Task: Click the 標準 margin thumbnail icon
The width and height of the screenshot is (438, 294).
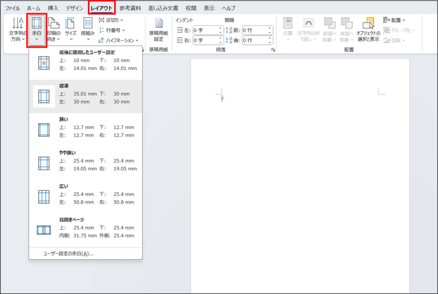Action: tap(44, 96)
